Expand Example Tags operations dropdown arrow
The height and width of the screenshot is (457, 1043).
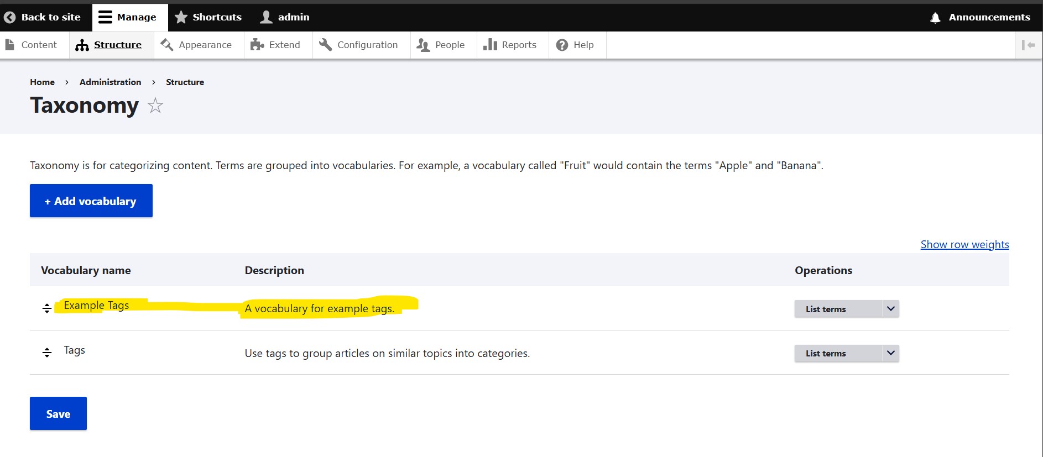tap(891, 309)
